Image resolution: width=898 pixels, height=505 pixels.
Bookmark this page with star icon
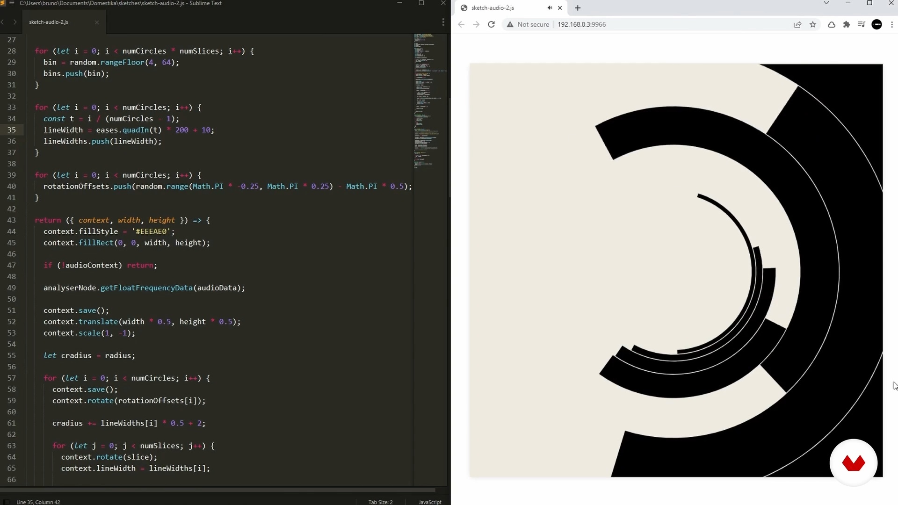[813, 24]
